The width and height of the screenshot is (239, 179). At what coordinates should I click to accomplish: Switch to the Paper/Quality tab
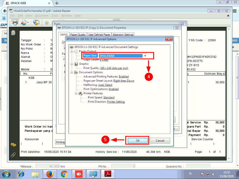[78, 35]
